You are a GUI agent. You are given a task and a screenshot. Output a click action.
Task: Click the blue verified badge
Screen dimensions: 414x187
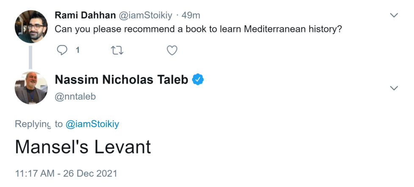[198, 79]
